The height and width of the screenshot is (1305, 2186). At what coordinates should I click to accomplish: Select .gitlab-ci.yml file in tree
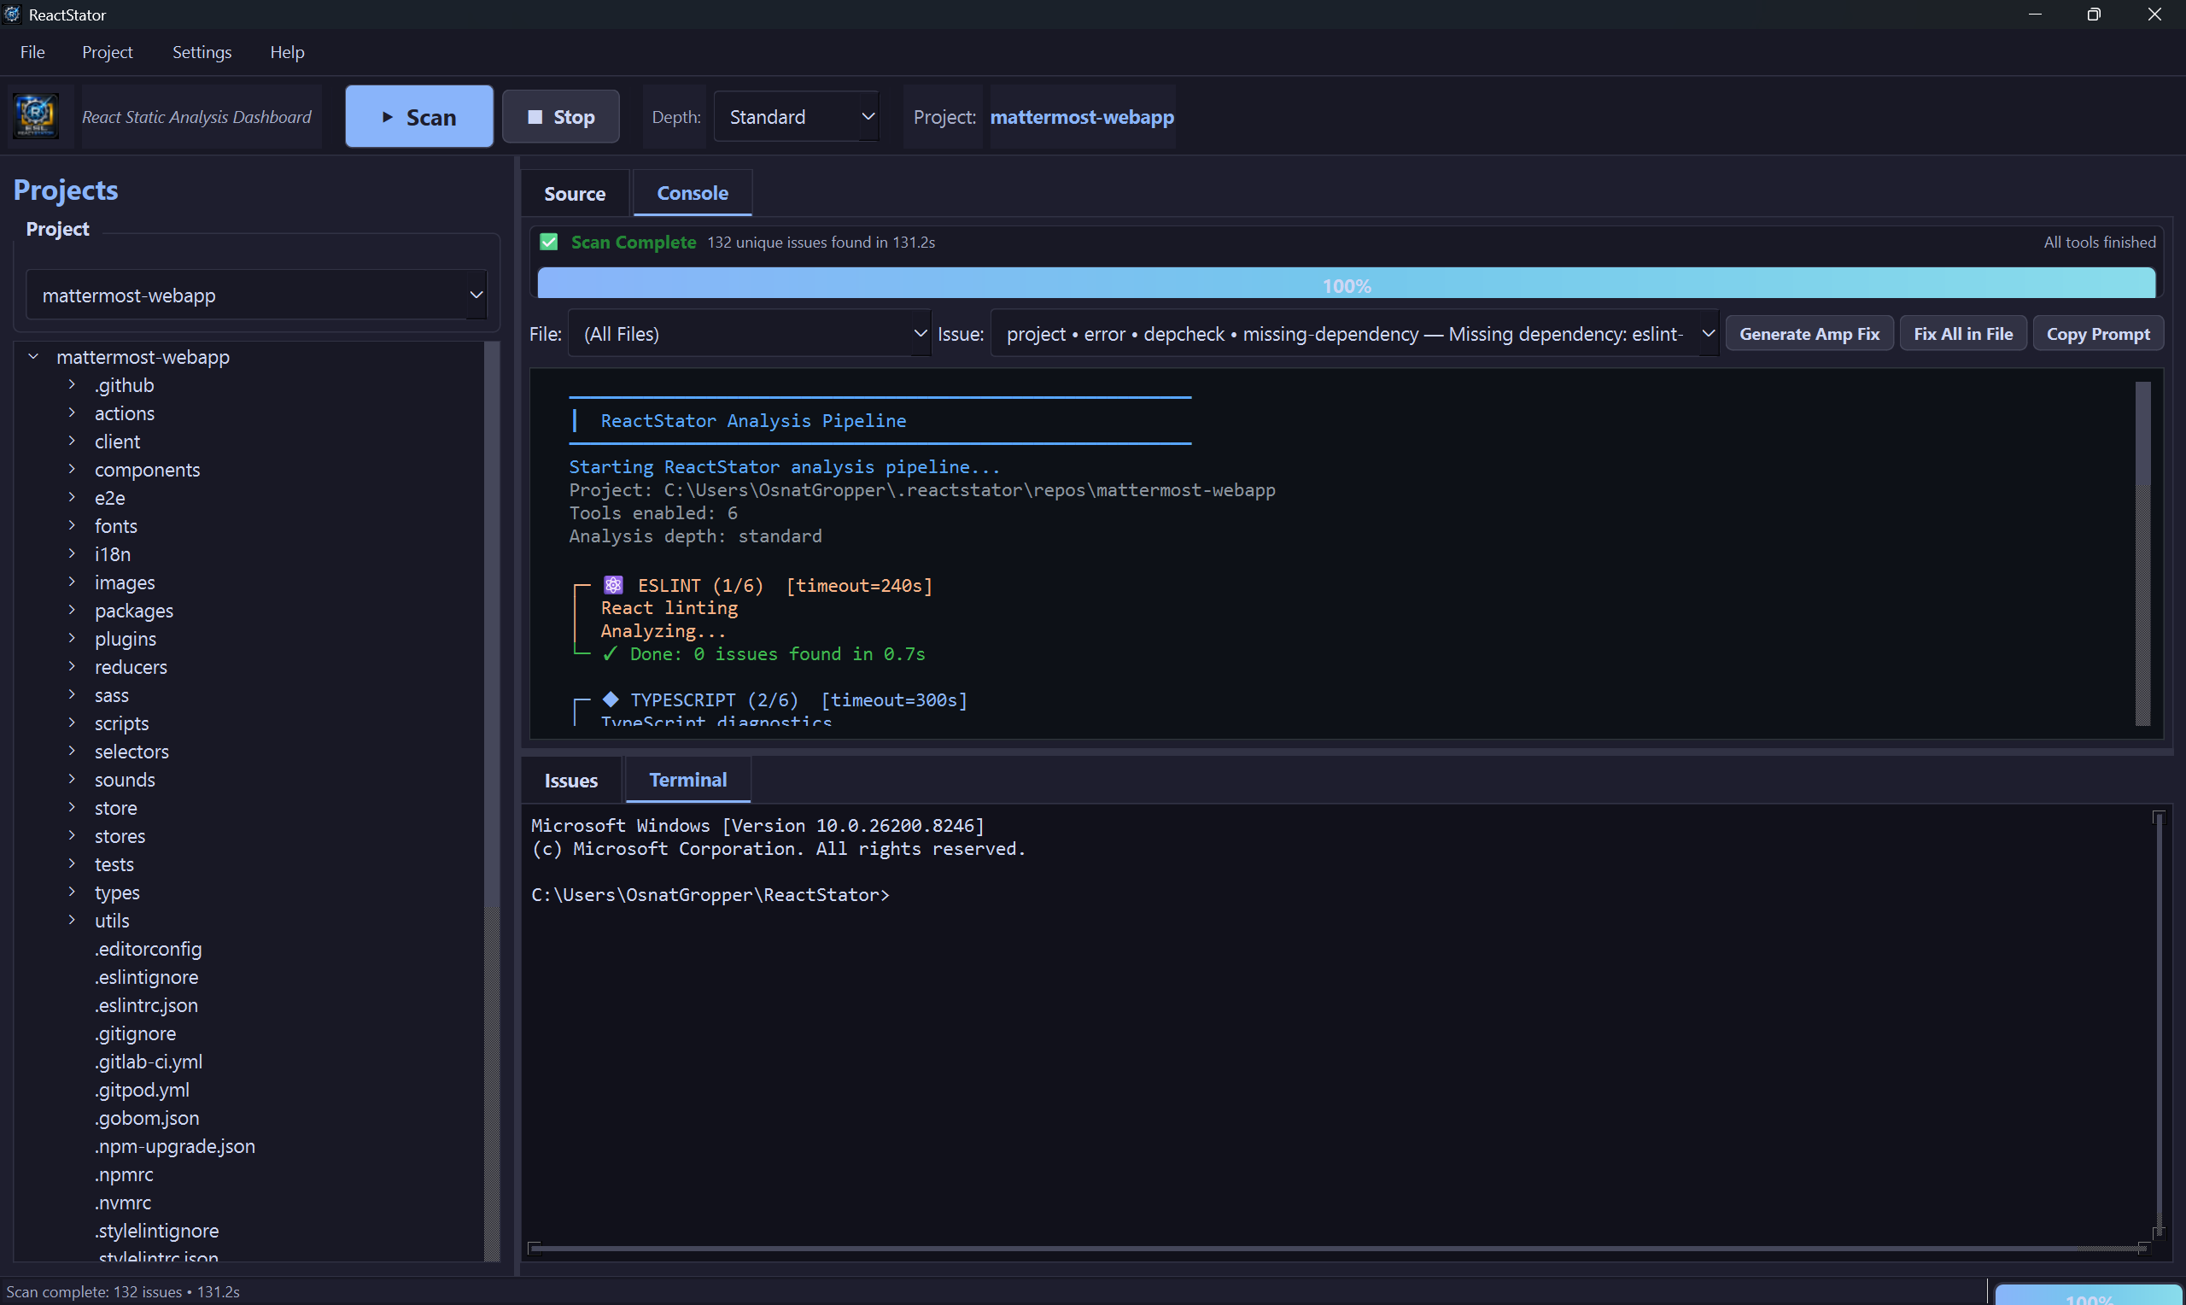pyautogui.click(x=149, y=1062)
